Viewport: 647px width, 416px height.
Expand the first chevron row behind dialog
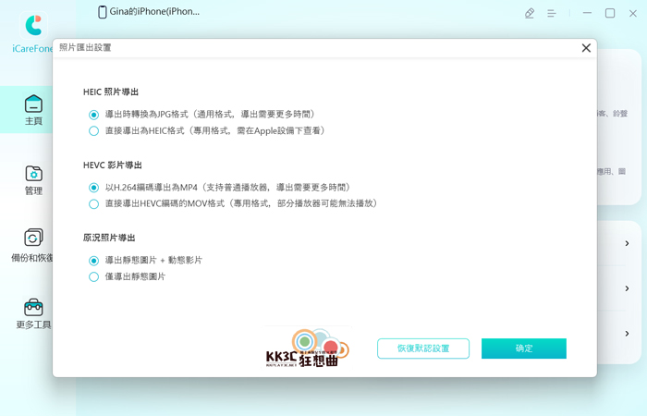point(627,243)
